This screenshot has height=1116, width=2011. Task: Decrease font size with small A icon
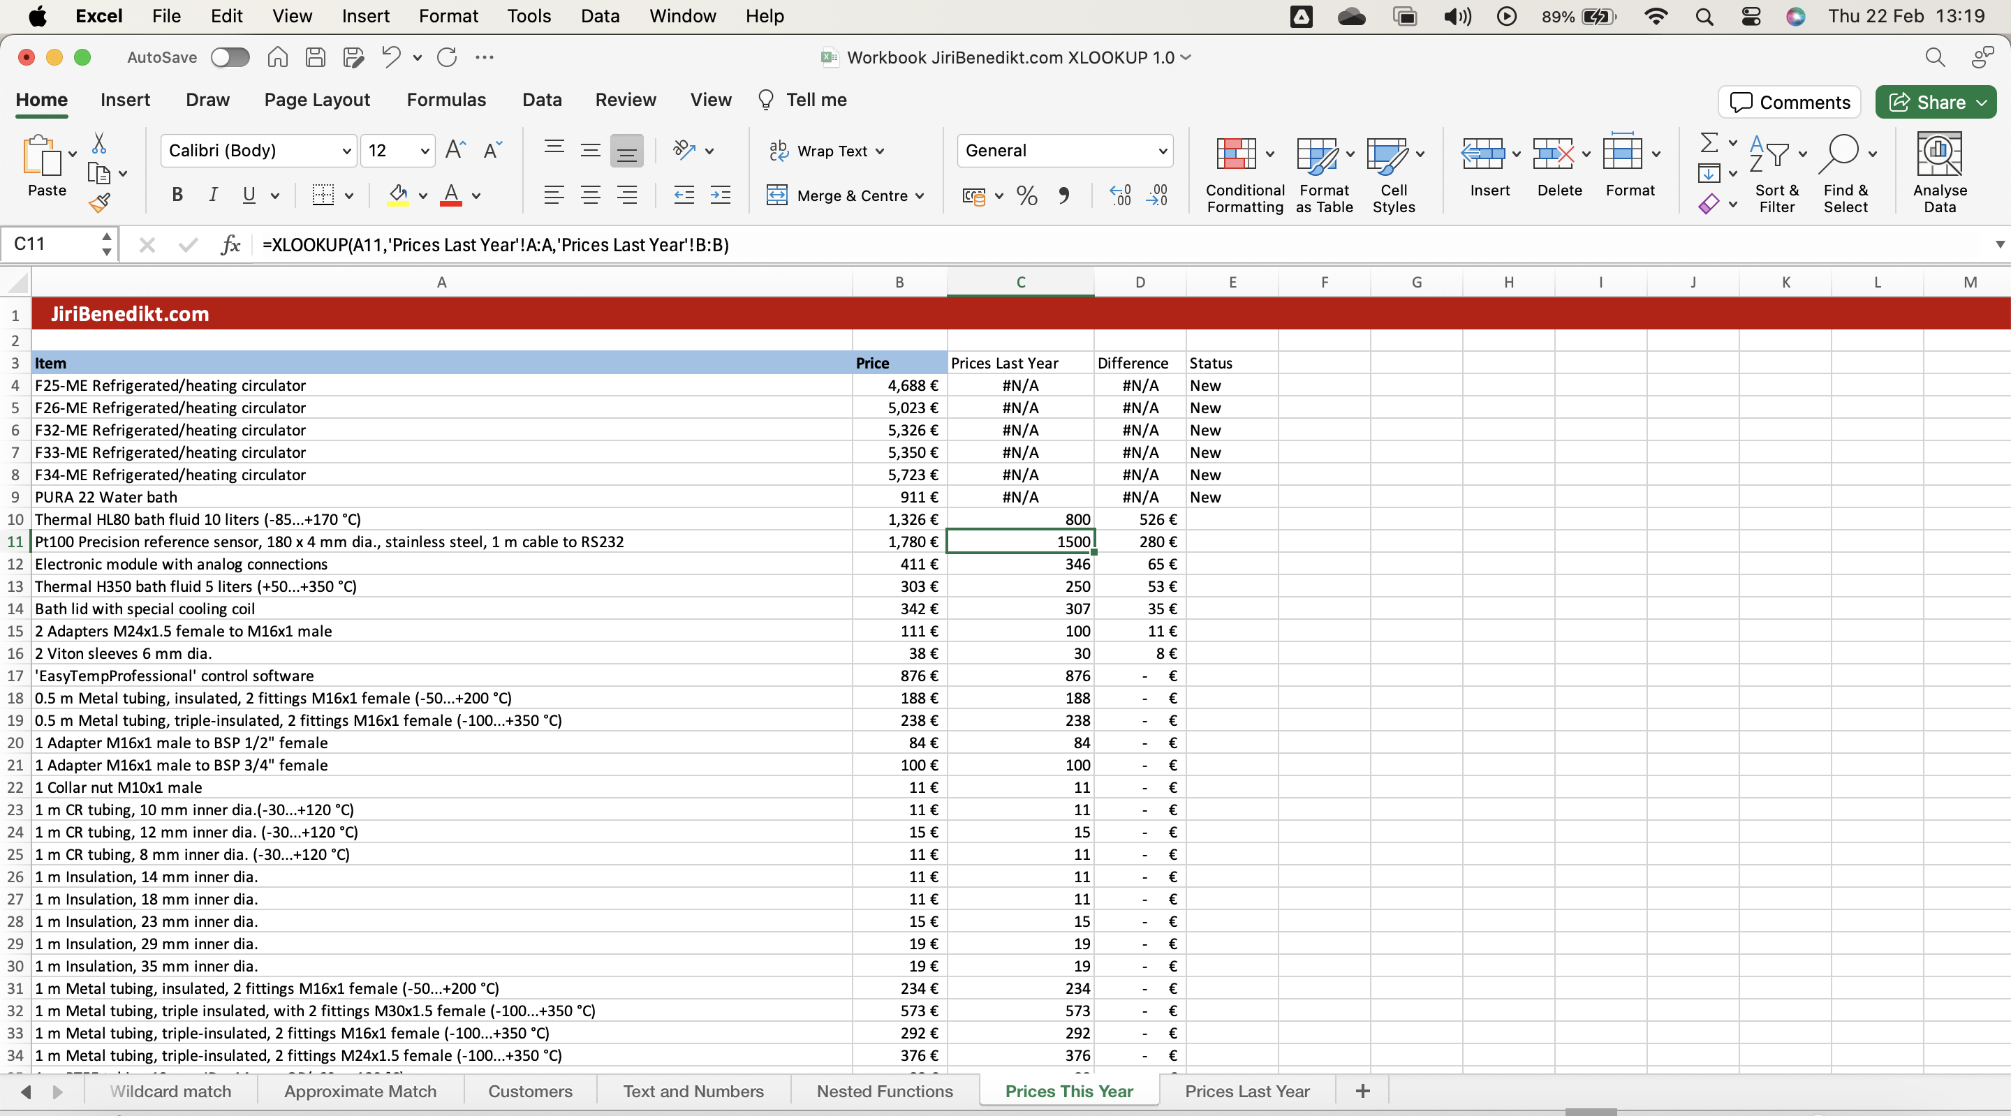coord(492,150)
